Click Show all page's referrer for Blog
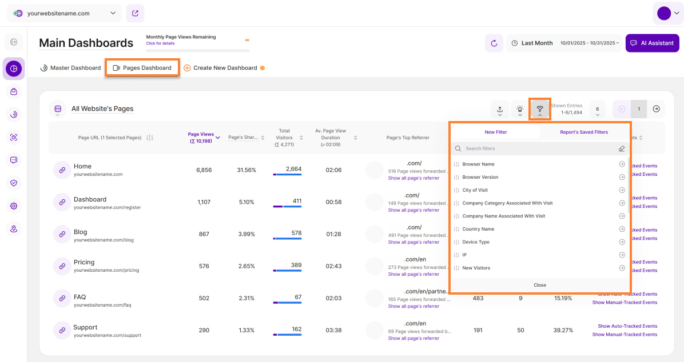 413,242
